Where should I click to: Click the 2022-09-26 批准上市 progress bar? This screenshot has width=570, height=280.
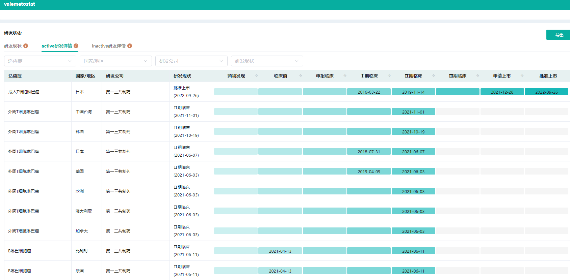[546, 92]
